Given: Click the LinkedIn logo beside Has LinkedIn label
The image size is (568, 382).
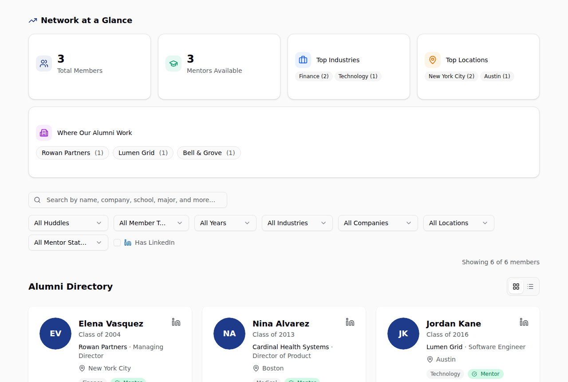Looking at the screenshot, I should [128, 243].
